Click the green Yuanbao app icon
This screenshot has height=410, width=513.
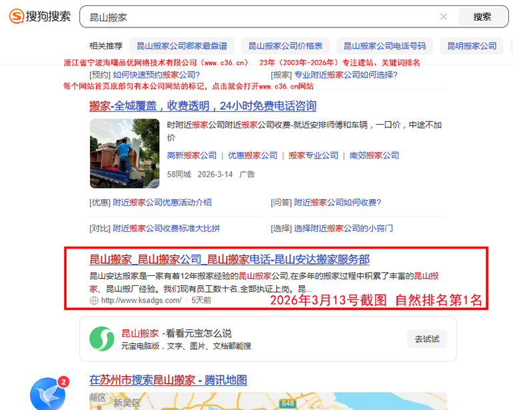point(102,339)
